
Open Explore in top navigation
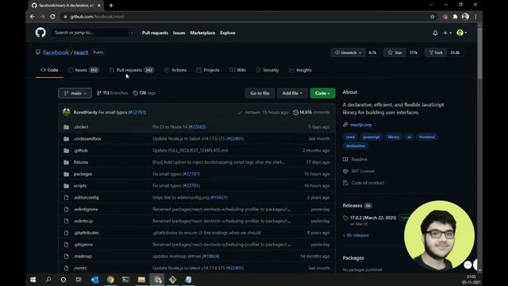pyautogui.click(x=228, y=33)
